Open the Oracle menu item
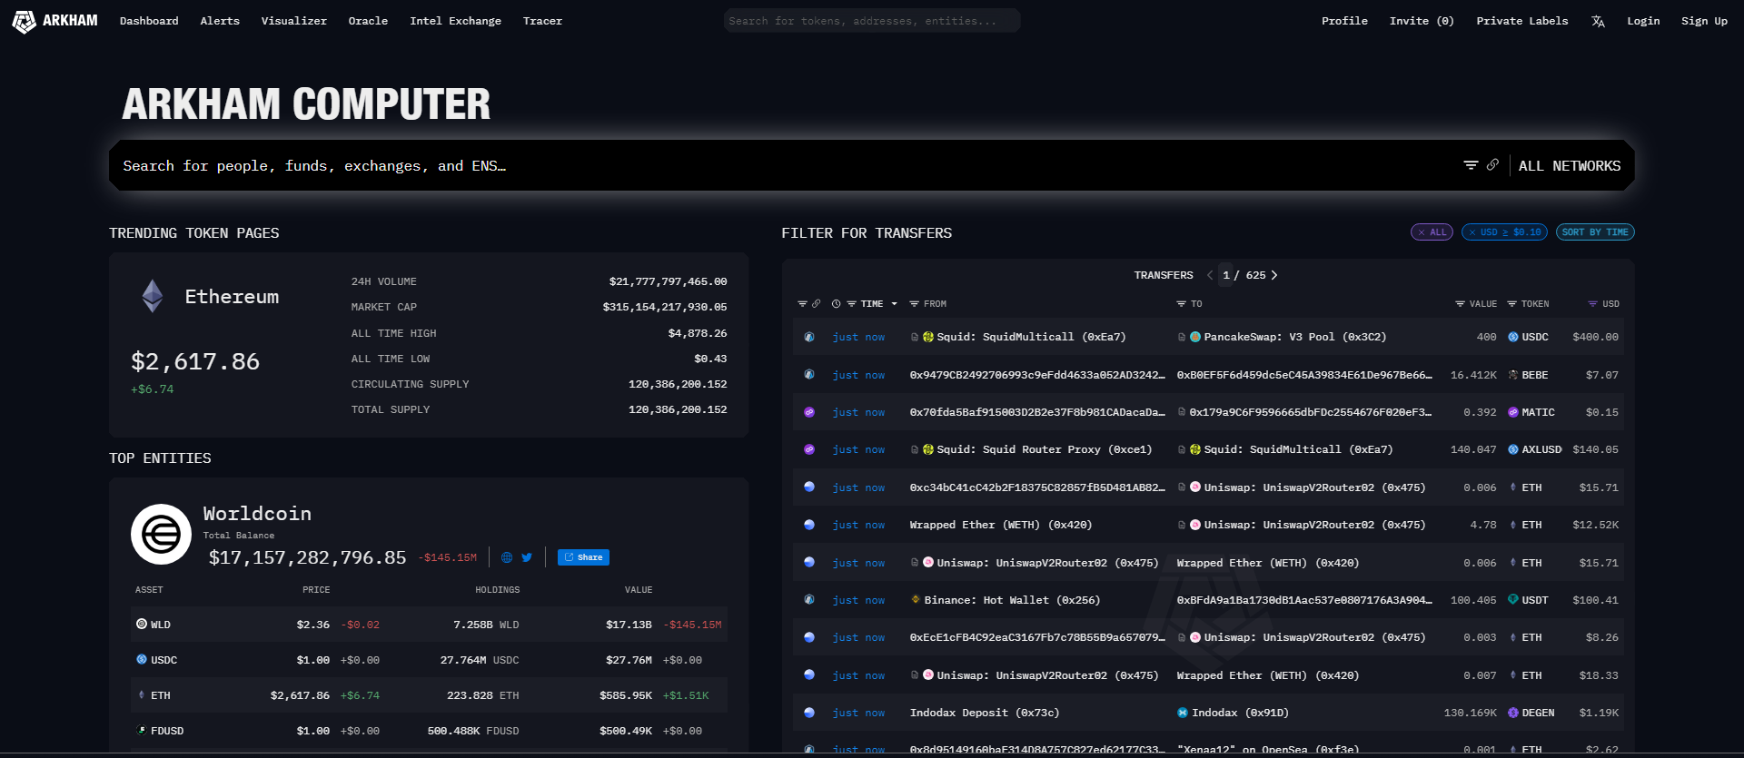Screen dimensions: 1744x758 pos(368,21)
